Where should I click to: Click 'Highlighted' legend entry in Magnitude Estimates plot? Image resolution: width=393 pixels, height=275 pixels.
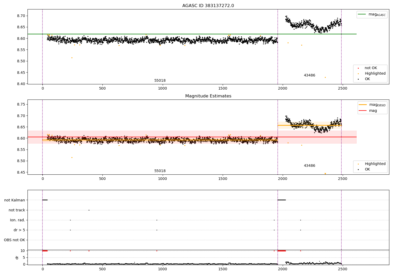372,164
